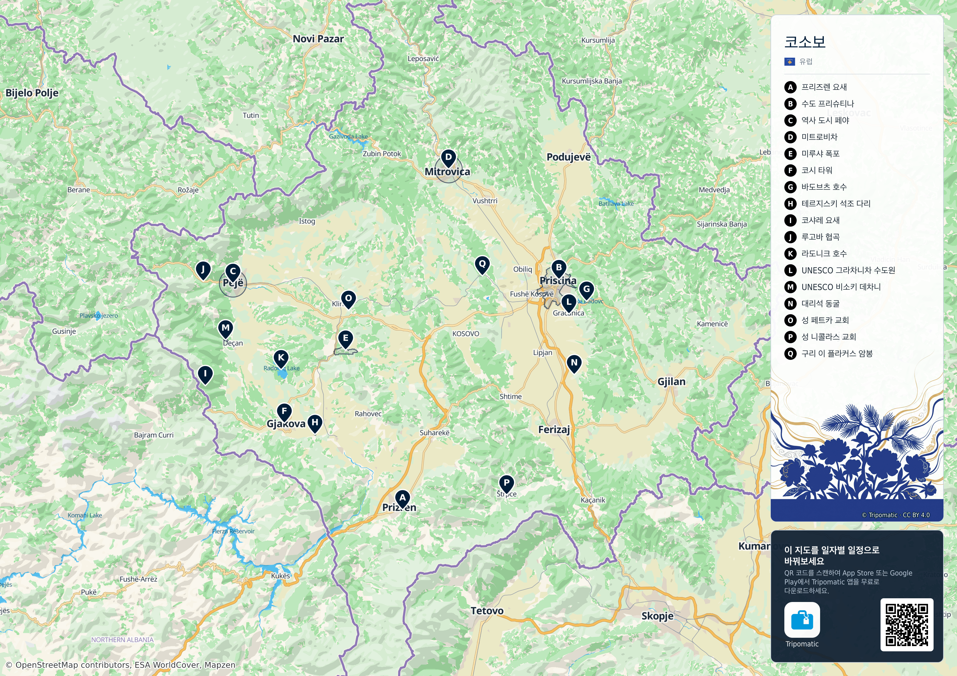This screenshot has width=957, height=676.
Task: Select legend entry G 바도브츠 호수
Action: click(x=816, y=187)
